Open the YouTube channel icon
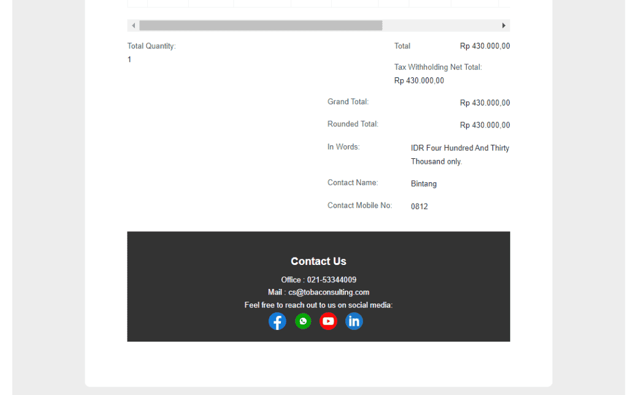The width and height of the screenshot is (628, 395). (x=328, y=321)
